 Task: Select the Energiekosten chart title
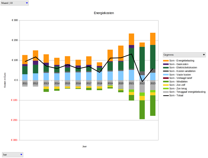click(x=104, y=13)
